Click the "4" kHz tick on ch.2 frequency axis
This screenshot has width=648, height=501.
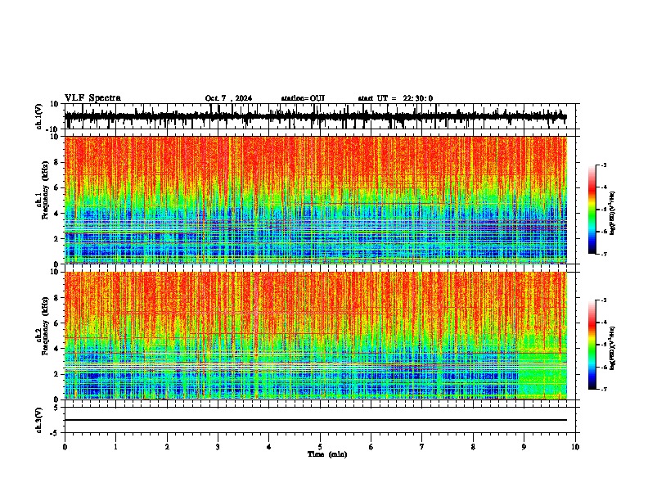[x=56, y=349]
